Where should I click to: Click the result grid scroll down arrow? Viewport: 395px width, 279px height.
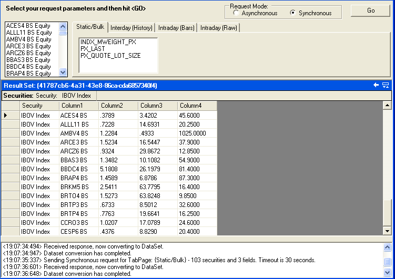pos(387,231)
